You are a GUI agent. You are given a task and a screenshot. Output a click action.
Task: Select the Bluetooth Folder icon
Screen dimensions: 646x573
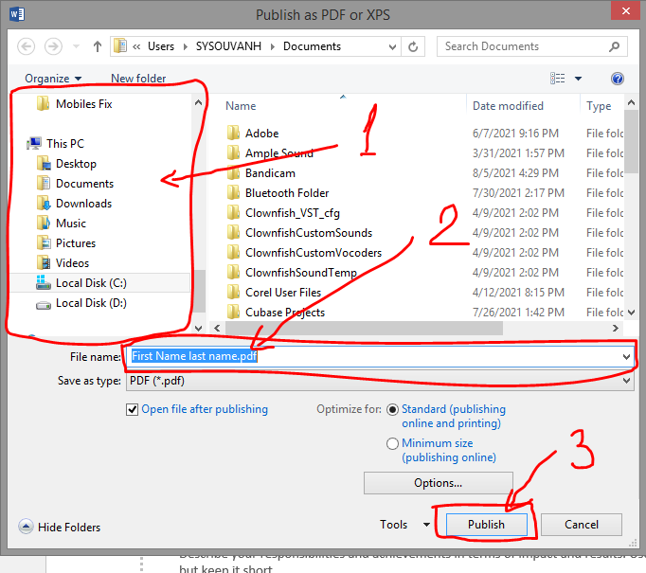click(x=233, y=193)
